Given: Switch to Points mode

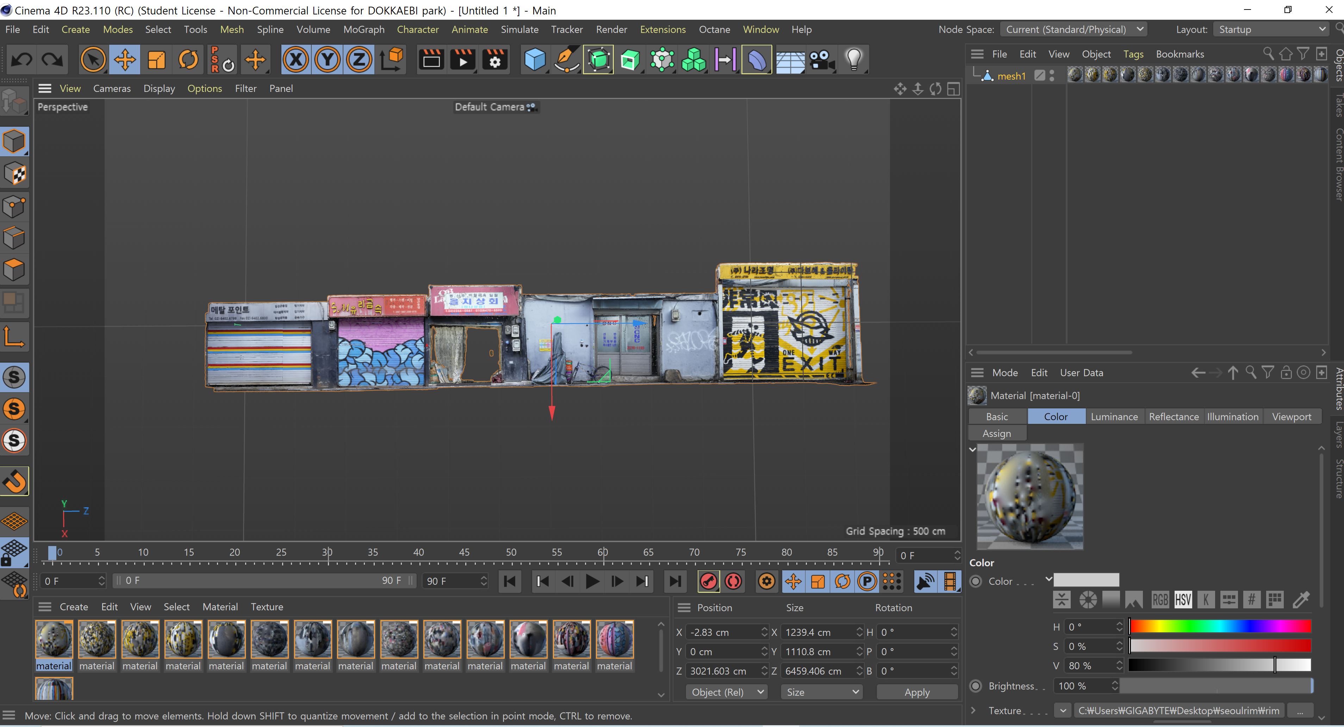Looking at the screenshot, I should pos(14,206).
